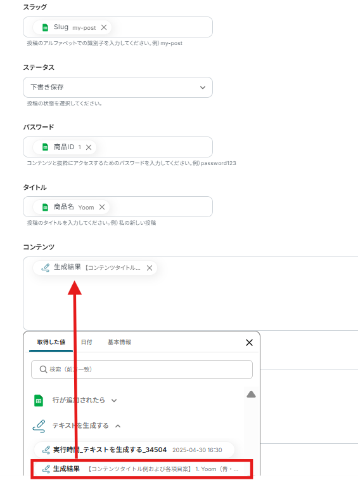The image size is (358, 480).
Task: Close the 取得した値 popup panel
Action: (249, 343)
